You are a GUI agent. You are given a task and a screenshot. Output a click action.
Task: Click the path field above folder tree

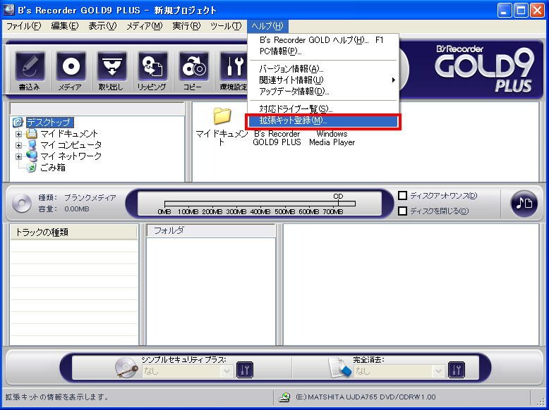tap(97, 108)
